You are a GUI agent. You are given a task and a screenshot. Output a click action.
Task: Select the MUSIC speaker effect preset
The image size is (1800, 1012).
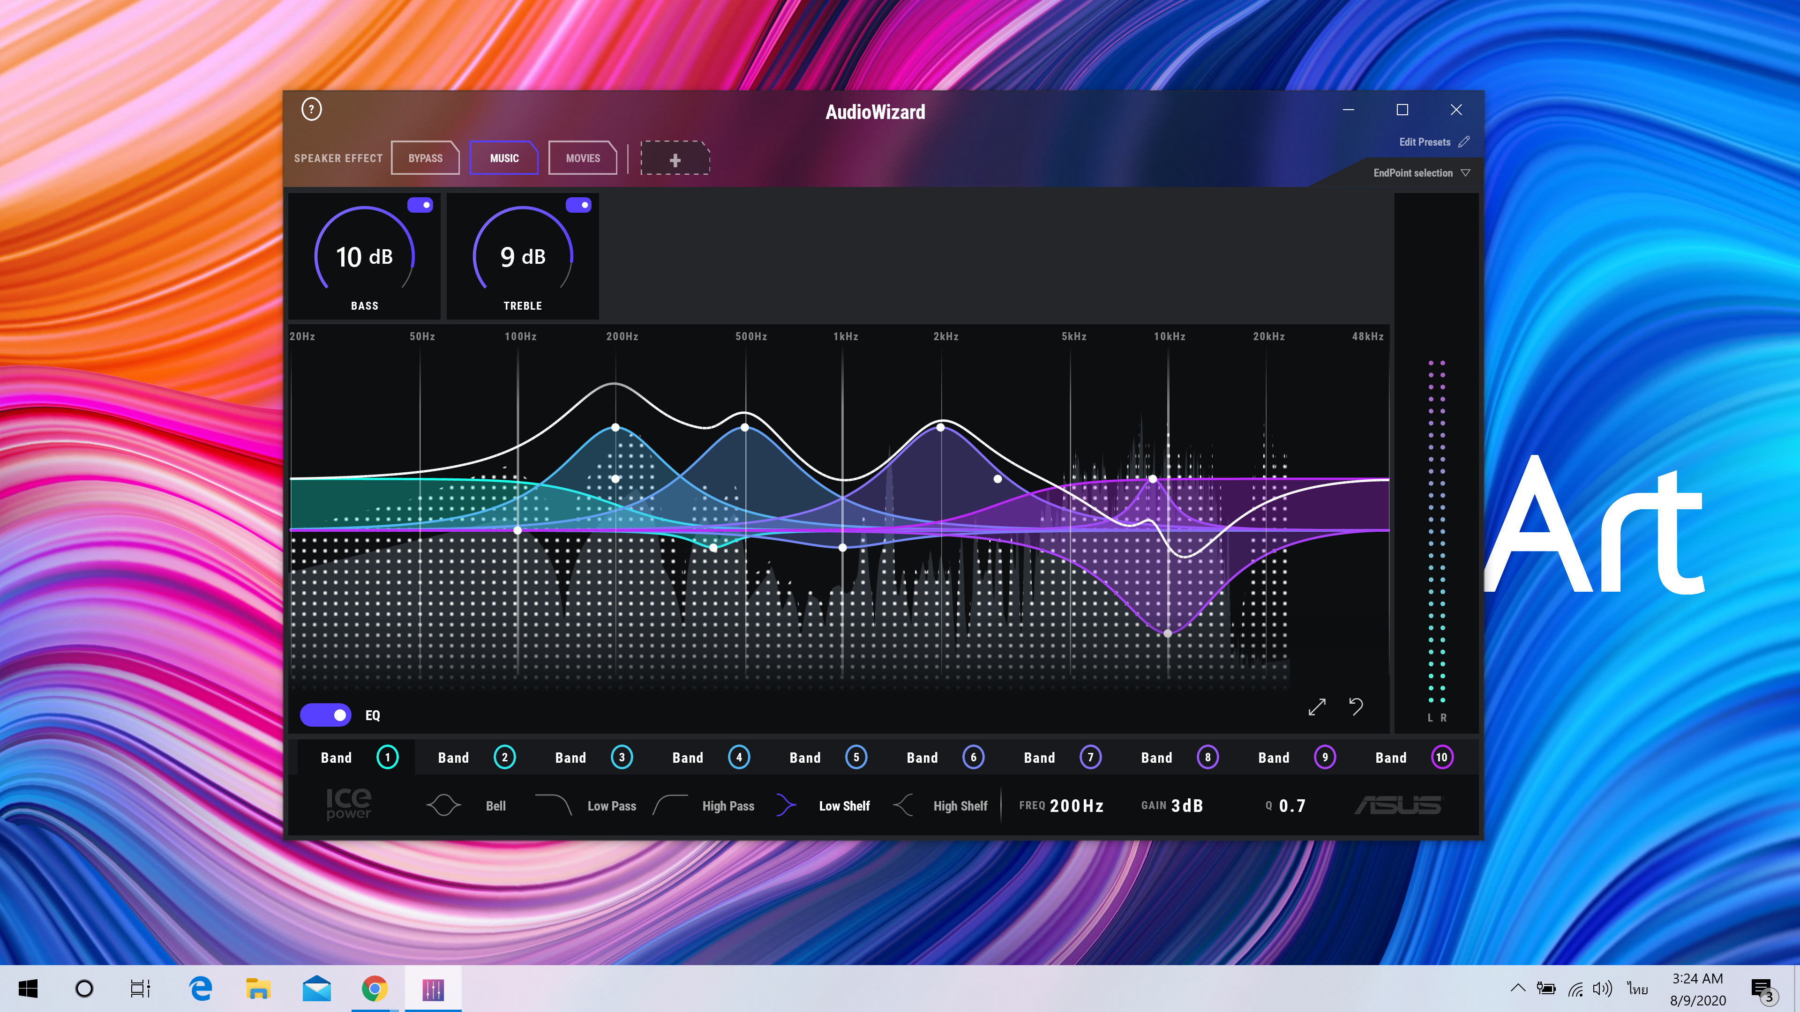click(504, 158)
